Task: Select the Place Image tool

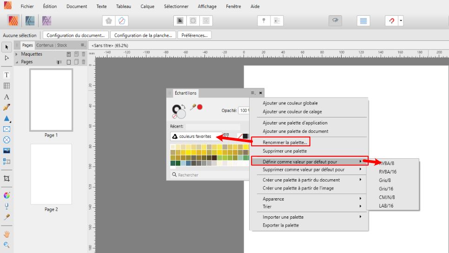Action: pyautogui.click(x=7, y=151)
